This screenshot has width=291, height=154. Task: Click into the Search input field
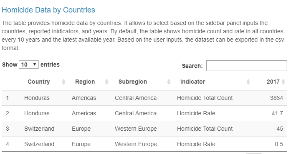(246, 66)
